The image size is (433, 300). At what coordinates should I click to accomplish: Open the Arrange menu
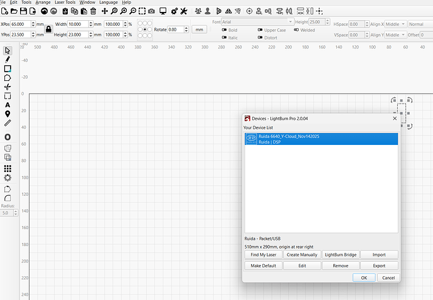pos(43,3)
